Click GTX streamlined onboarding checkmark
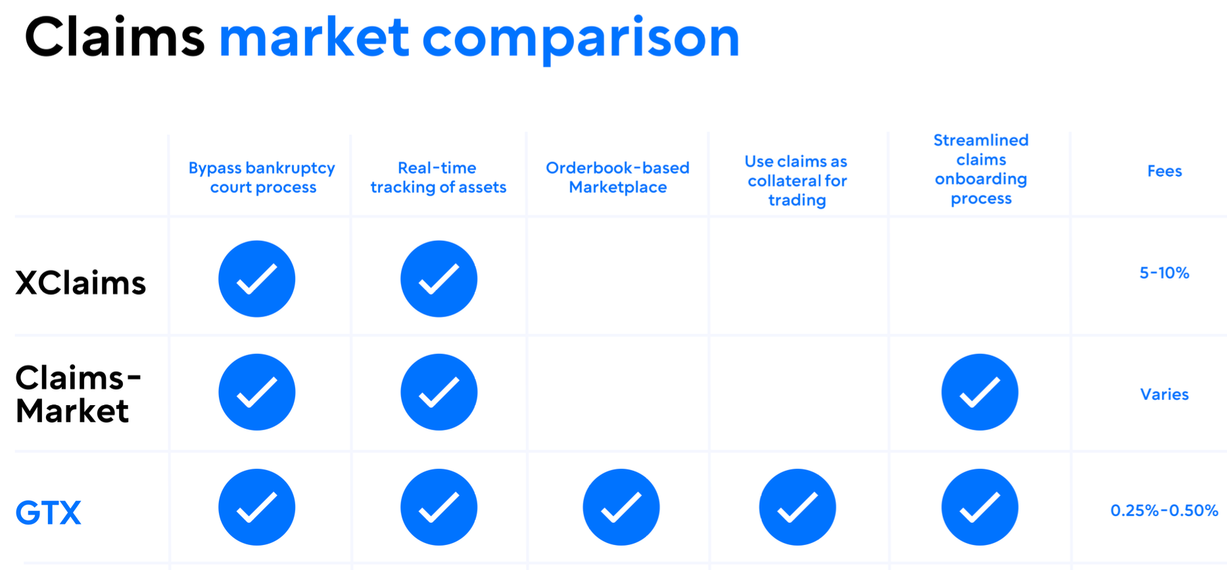1227x570 pixels. point(980,507)
